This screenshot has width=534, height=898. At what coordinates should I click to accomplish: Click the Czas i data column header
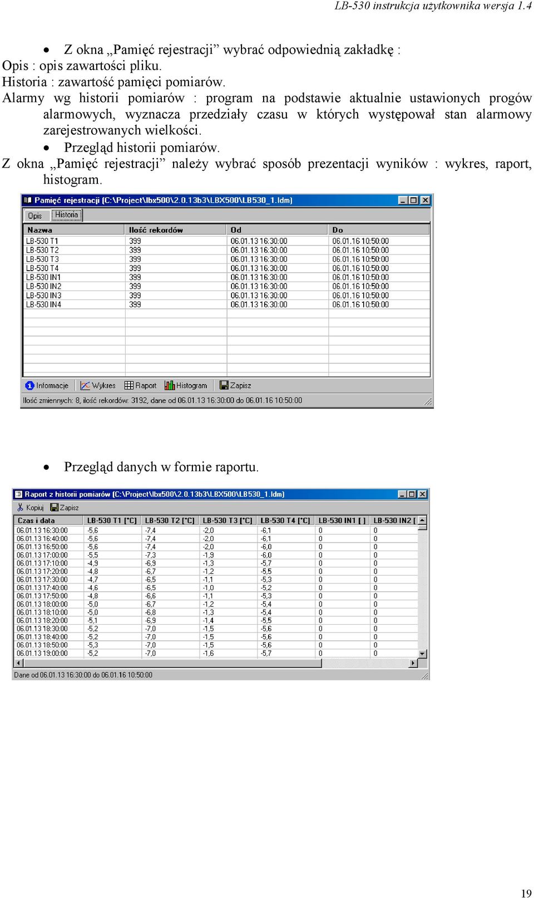coord(48,521)
